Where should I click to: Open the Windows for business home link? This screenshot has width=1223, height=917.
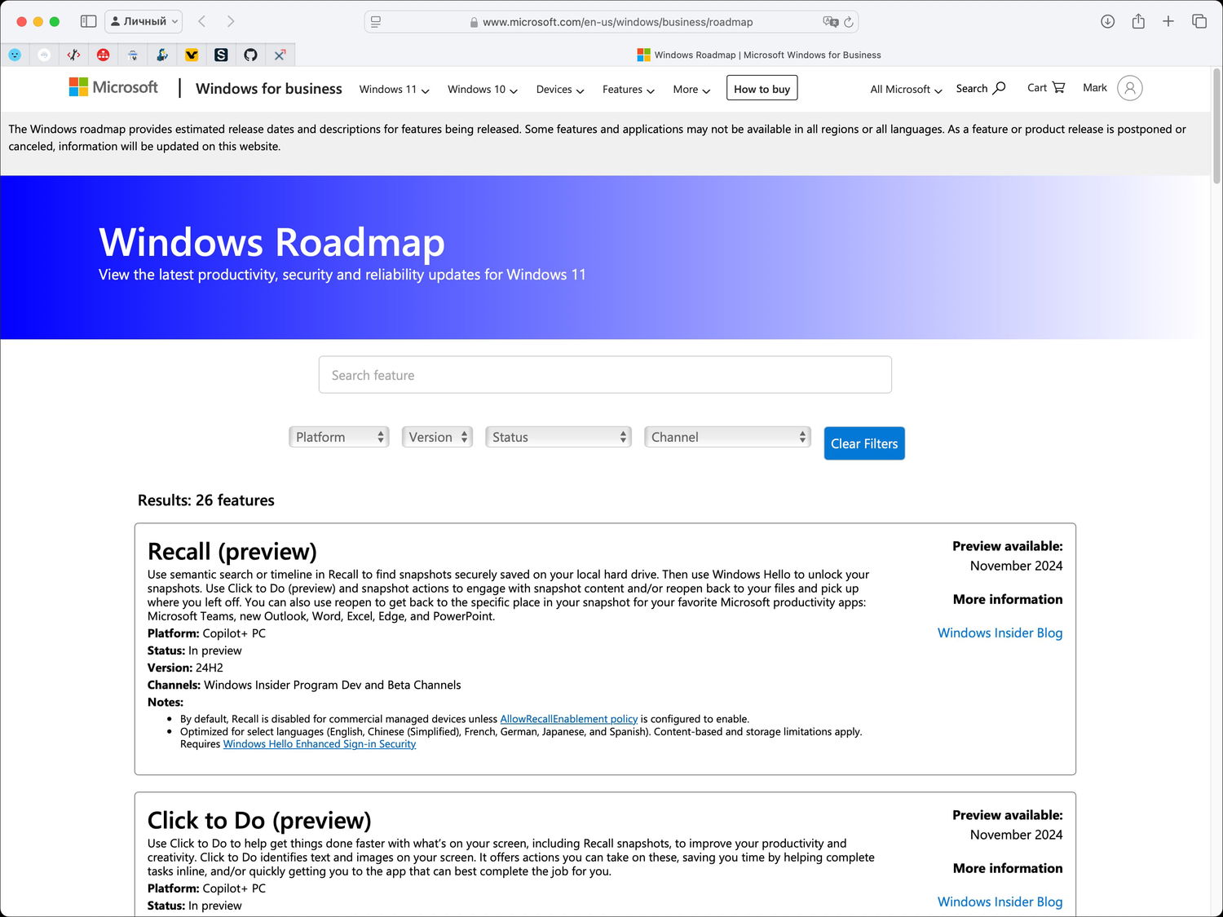(x=269, y=88)
